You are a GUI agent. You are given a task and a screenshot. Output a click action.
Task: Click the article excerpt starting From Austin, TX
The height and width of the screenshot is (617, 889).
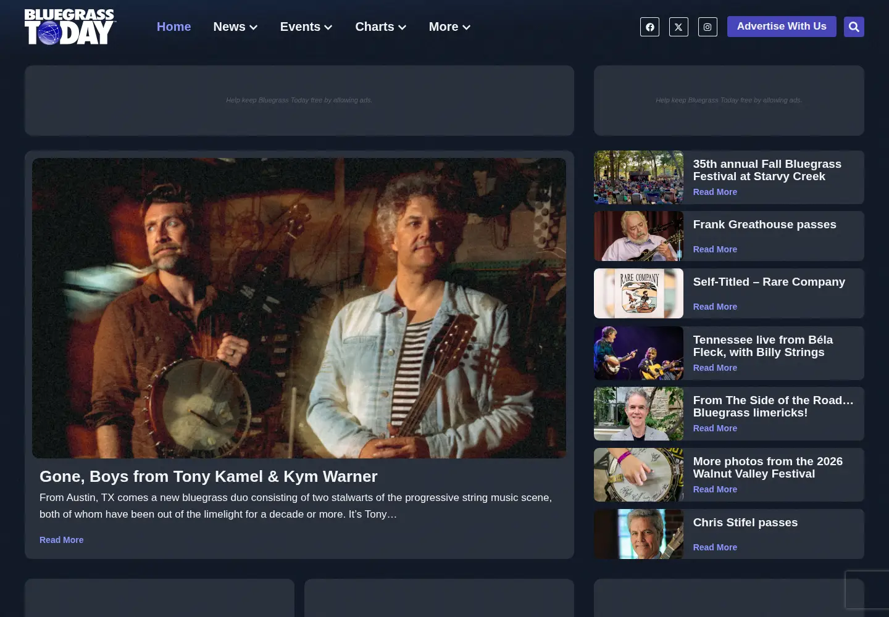[x=296, y=506]
